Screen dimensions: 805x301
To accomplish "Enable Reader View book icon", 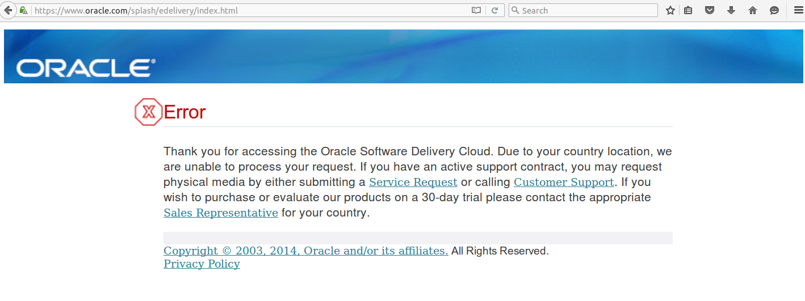I will tap(476, 10).
